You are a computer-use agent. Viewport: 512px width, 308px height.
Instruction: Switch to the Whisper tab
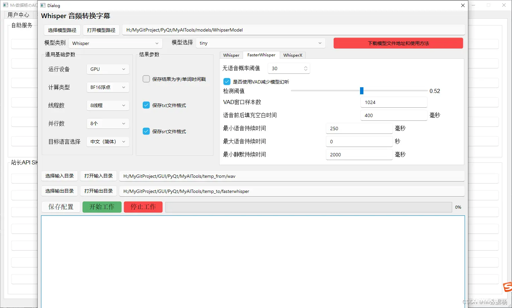(231, 55)
